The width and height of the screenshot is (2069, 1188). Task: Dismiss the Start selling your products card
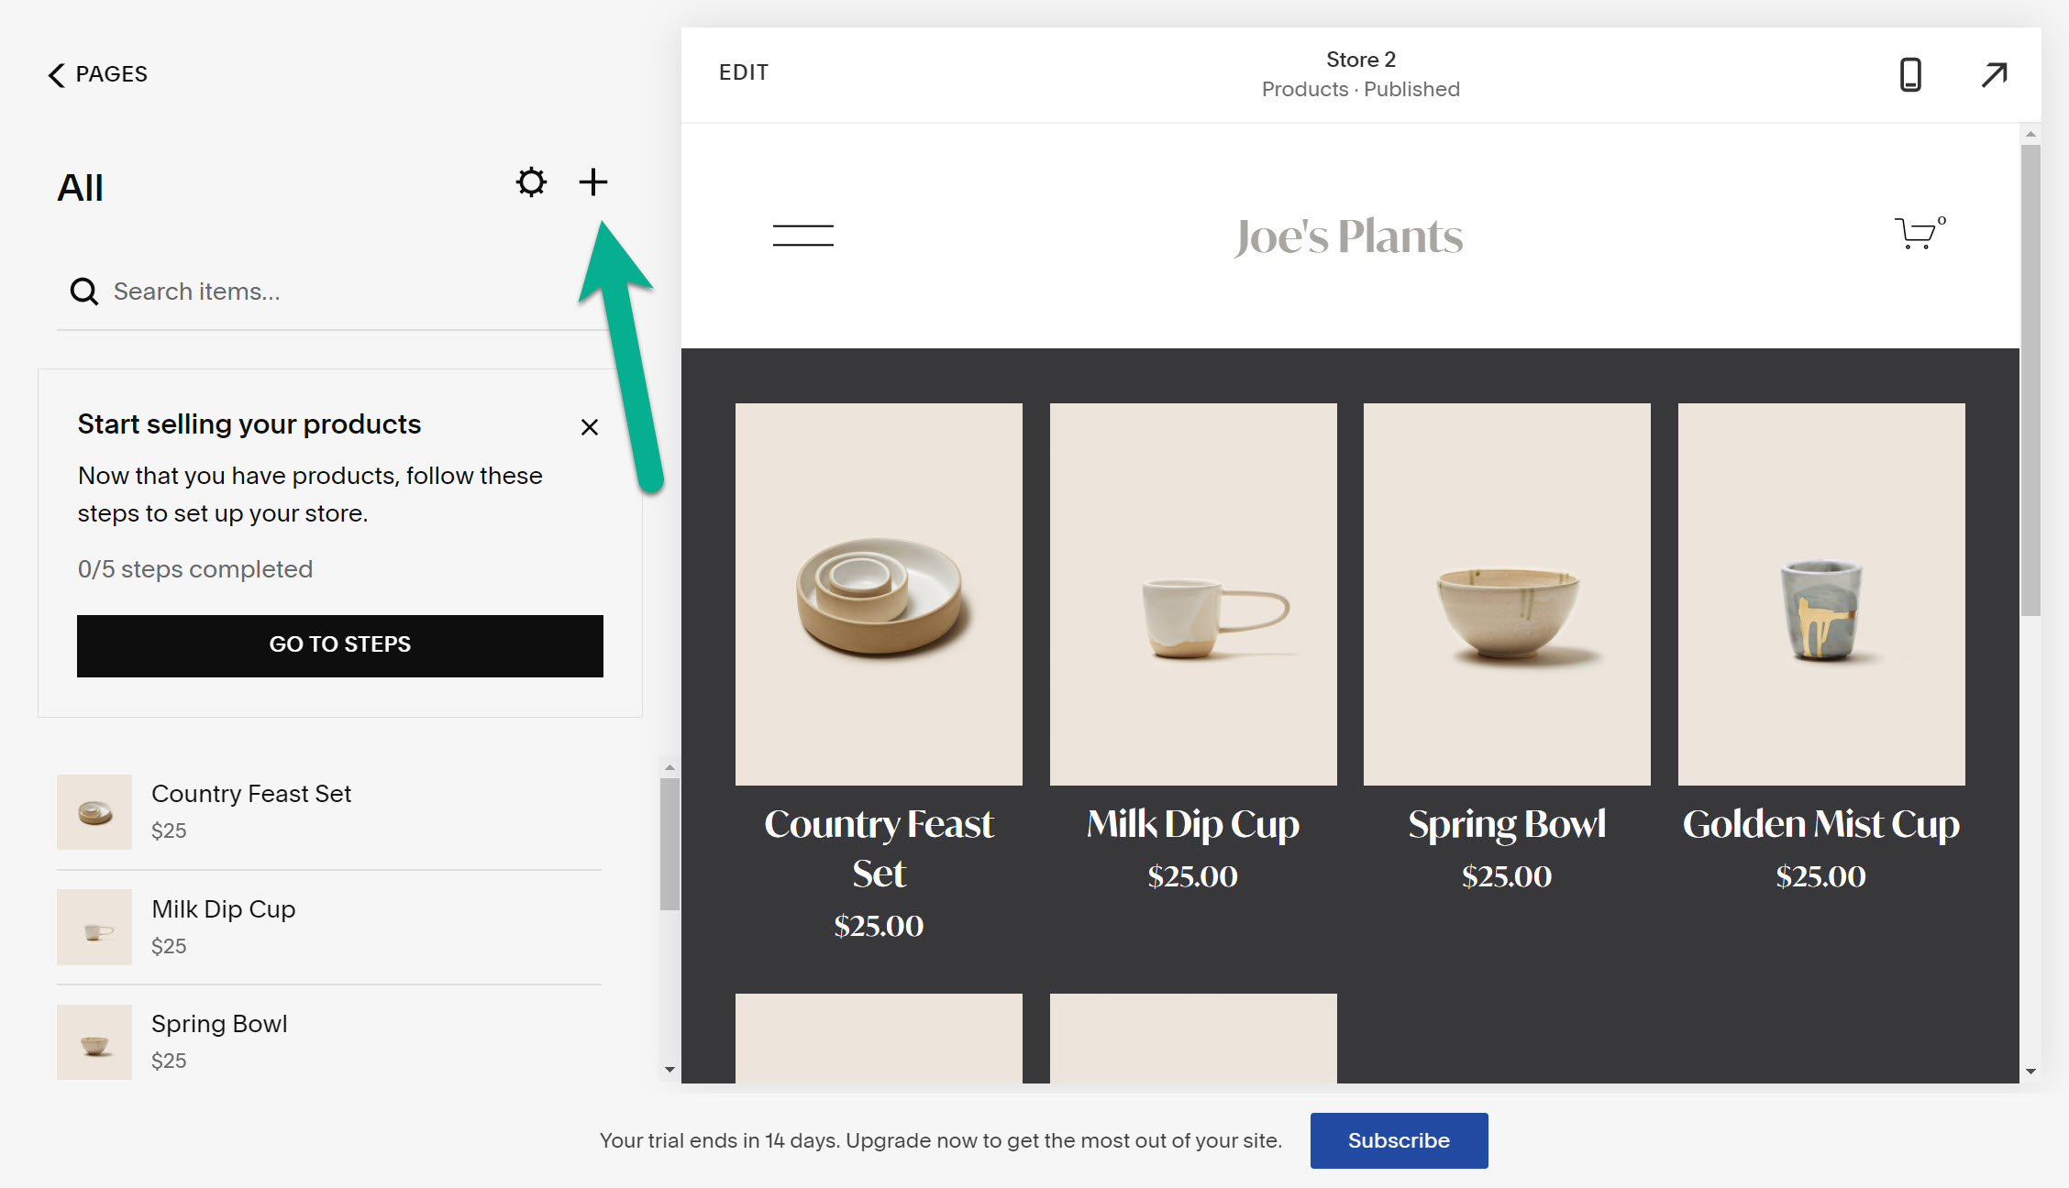pos(589,427)
